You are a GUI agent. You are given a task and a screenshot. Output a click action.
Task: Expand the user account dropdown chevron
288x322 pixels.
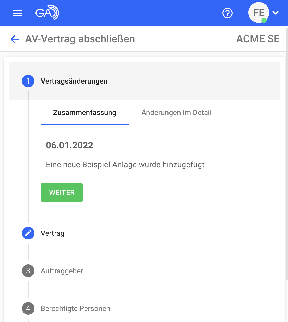[x=275, y=13]
